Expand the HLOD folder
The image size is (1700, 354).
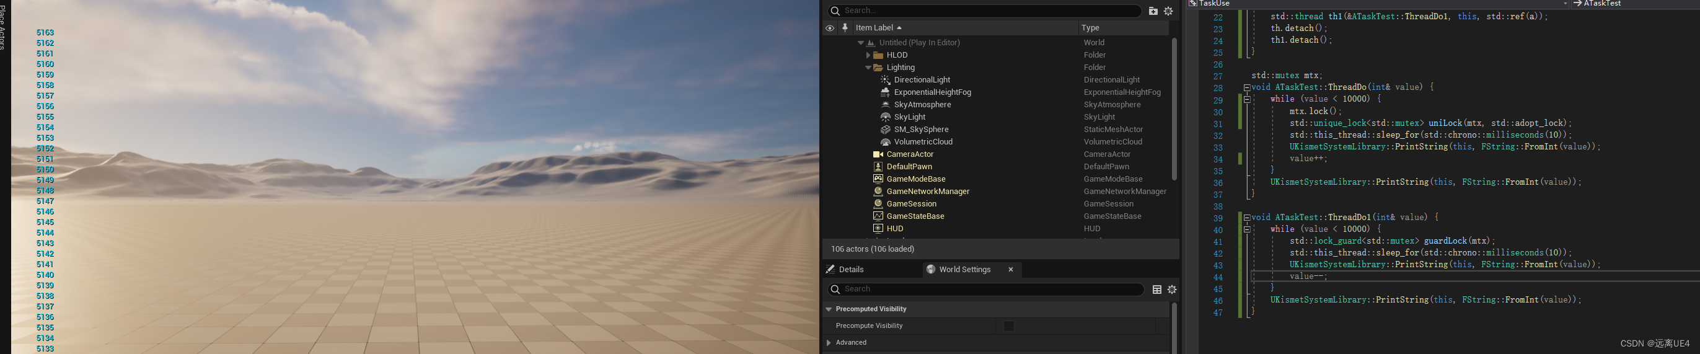coord(868,55)
